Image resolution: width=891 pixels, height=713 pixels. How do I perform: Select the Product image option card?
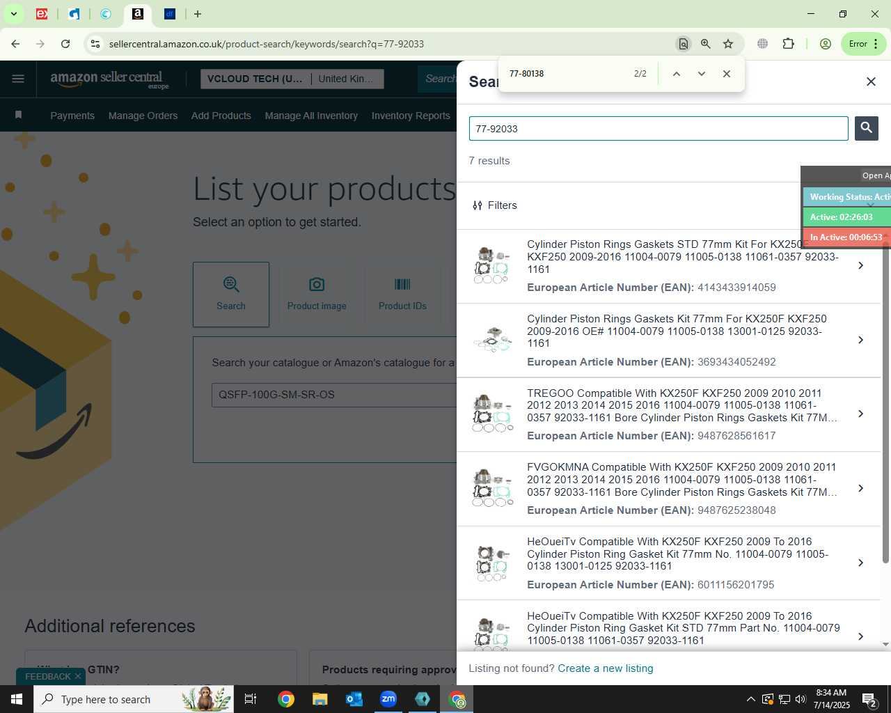click(317, 295)
